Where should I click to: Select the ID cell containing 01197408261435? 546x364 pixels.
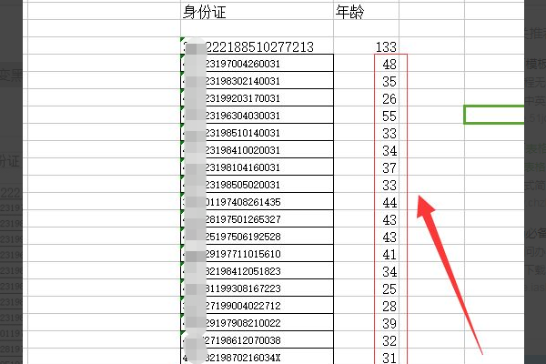click(x=257, y=201)
